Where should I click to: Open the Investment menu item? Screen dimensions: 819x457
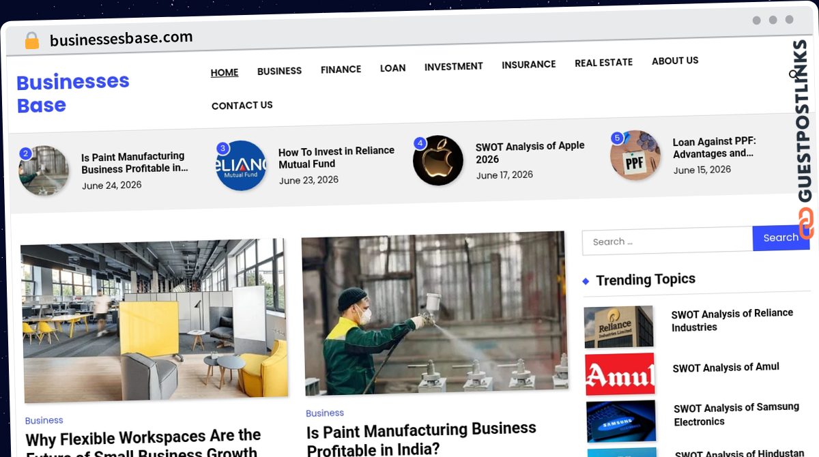(453, 66)
